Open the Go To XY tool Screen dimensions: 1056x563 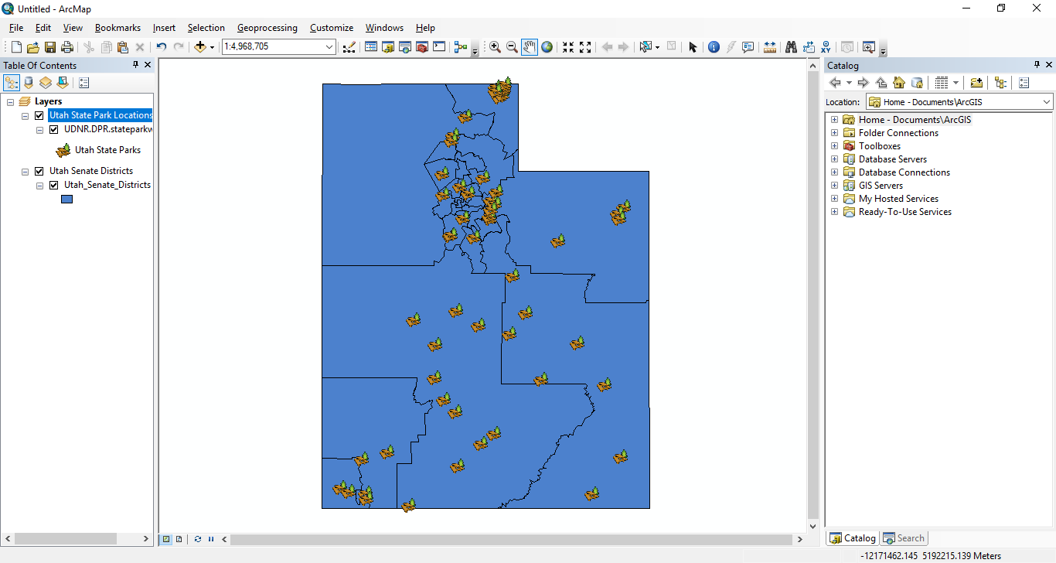[x=826, y=47]
